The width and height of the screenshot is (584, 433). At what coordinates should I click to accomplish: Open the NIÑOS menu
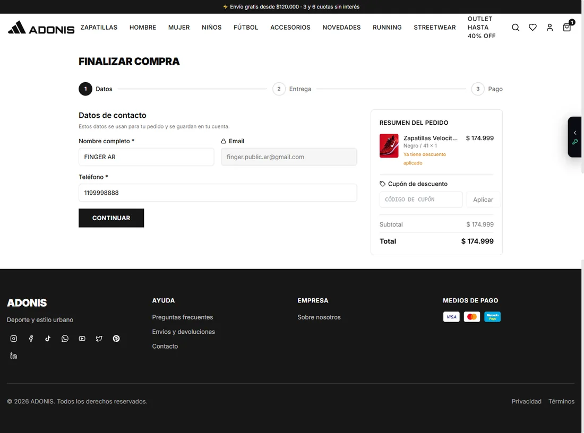[x=211, y=27]
